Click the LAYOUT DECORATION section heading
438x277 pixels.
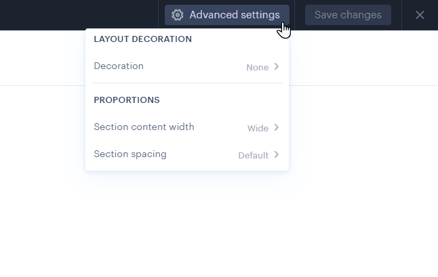tap(143, 39)
